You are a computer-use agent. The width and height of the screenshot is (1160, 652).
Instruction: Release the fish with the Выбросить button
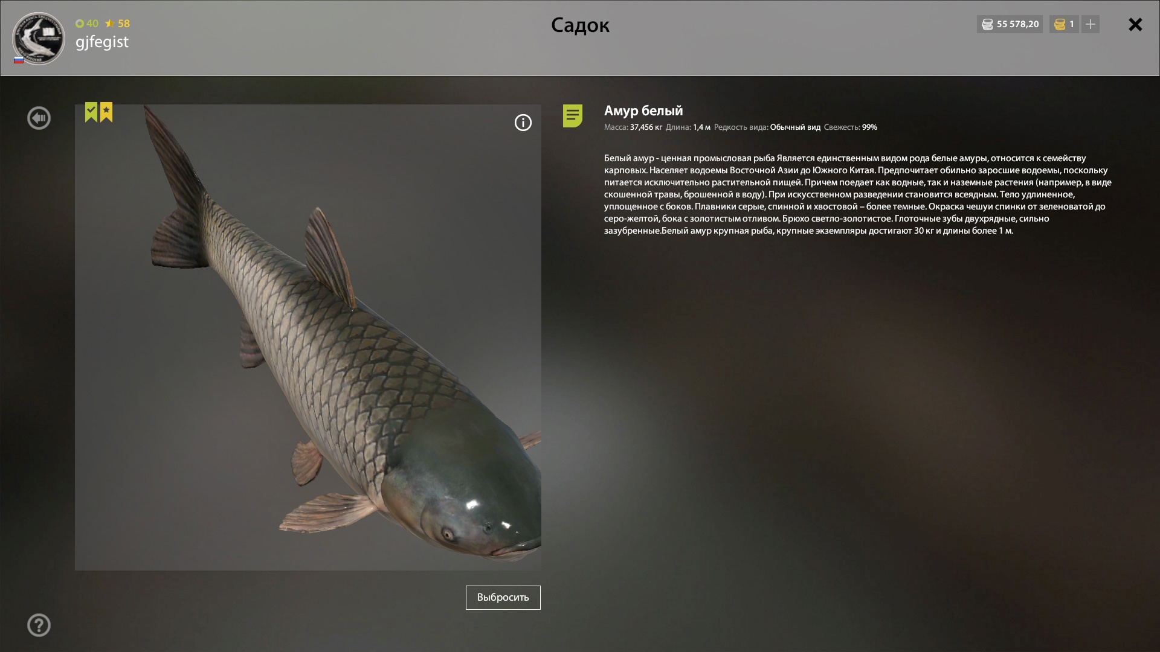503,598
